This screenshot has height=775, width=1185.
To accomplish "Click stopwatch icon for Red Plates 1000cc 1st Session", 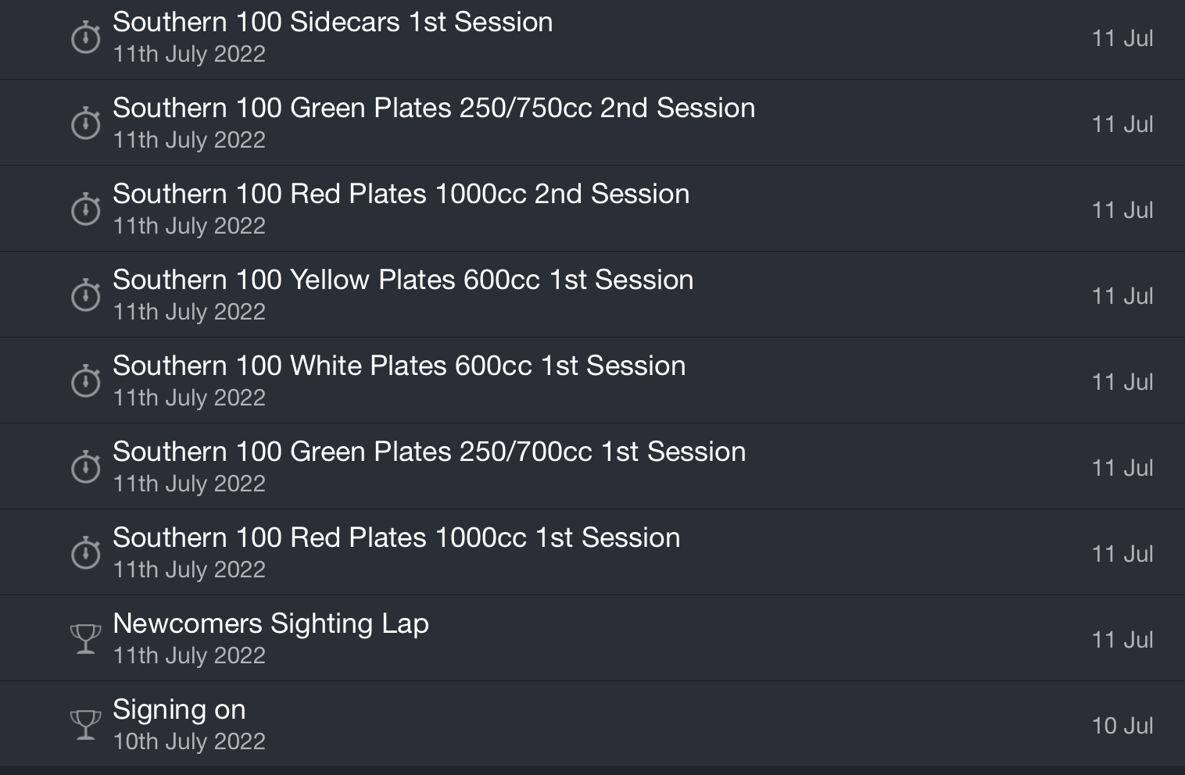I will [x=86, y=553].
